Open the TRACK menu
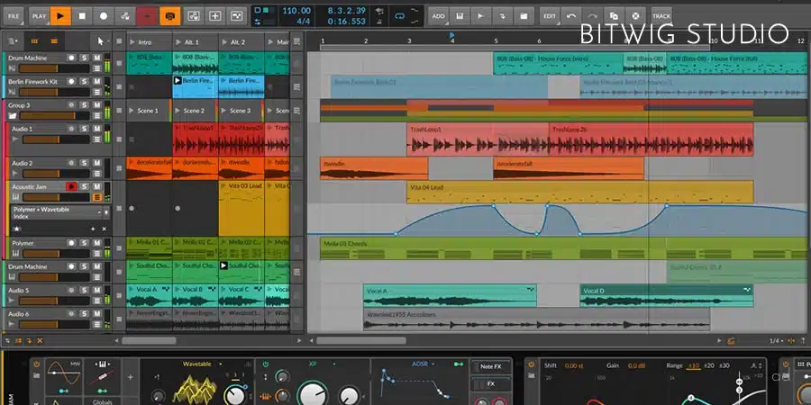Screen dimensions: 811x405 point(661,16)
